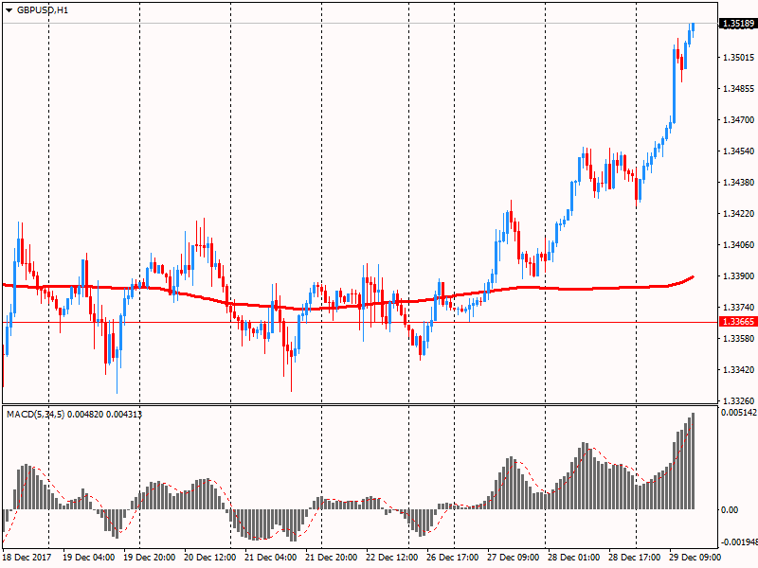Click the 1.34060 price scale label
Image resolution: width=758 pixels, height=568 pixels.
coord(737,245)
